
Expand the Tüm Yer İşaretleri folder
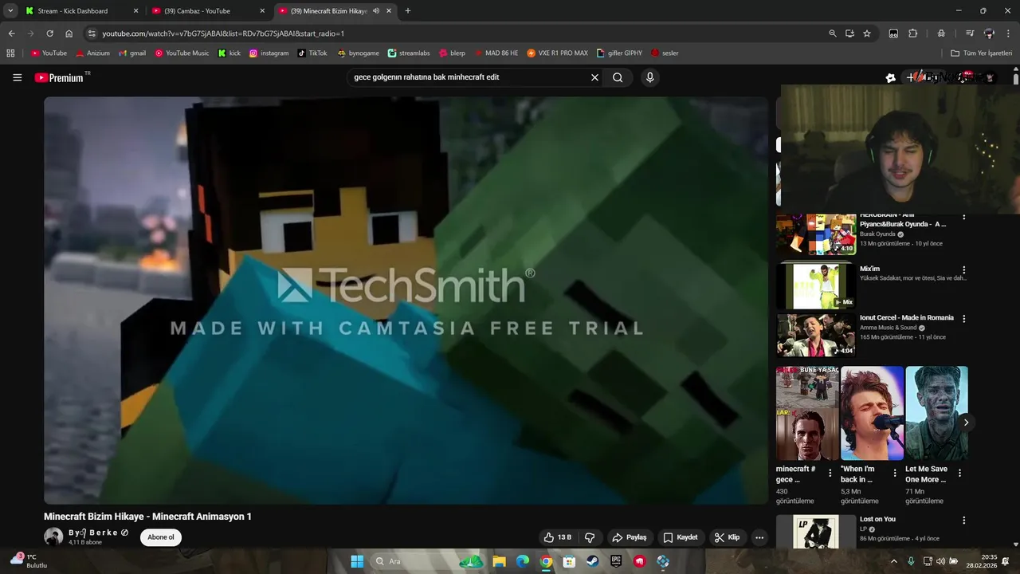pos(981,53)
